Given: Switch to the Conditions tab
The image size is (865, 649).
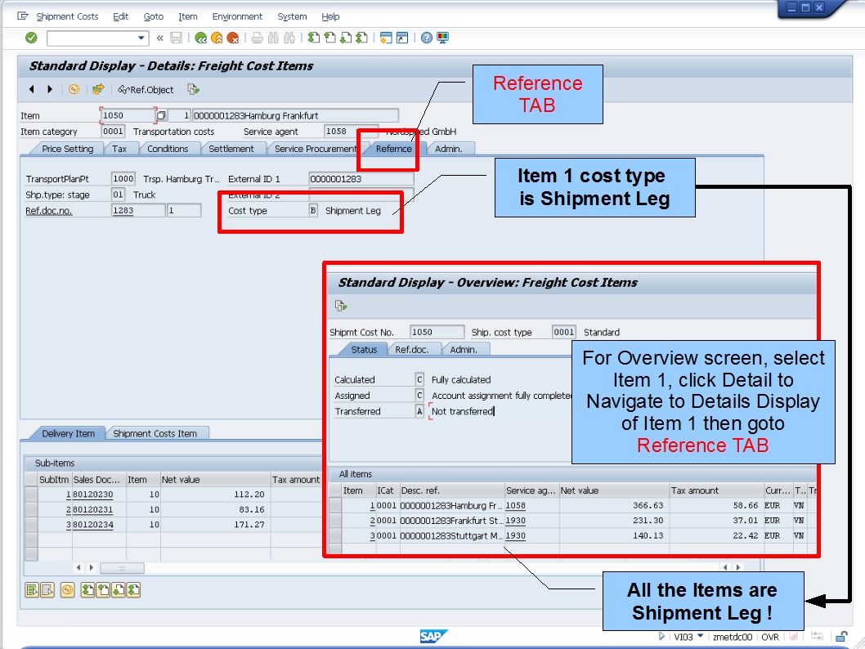Looking at the screenshot, I should point(168,149).
